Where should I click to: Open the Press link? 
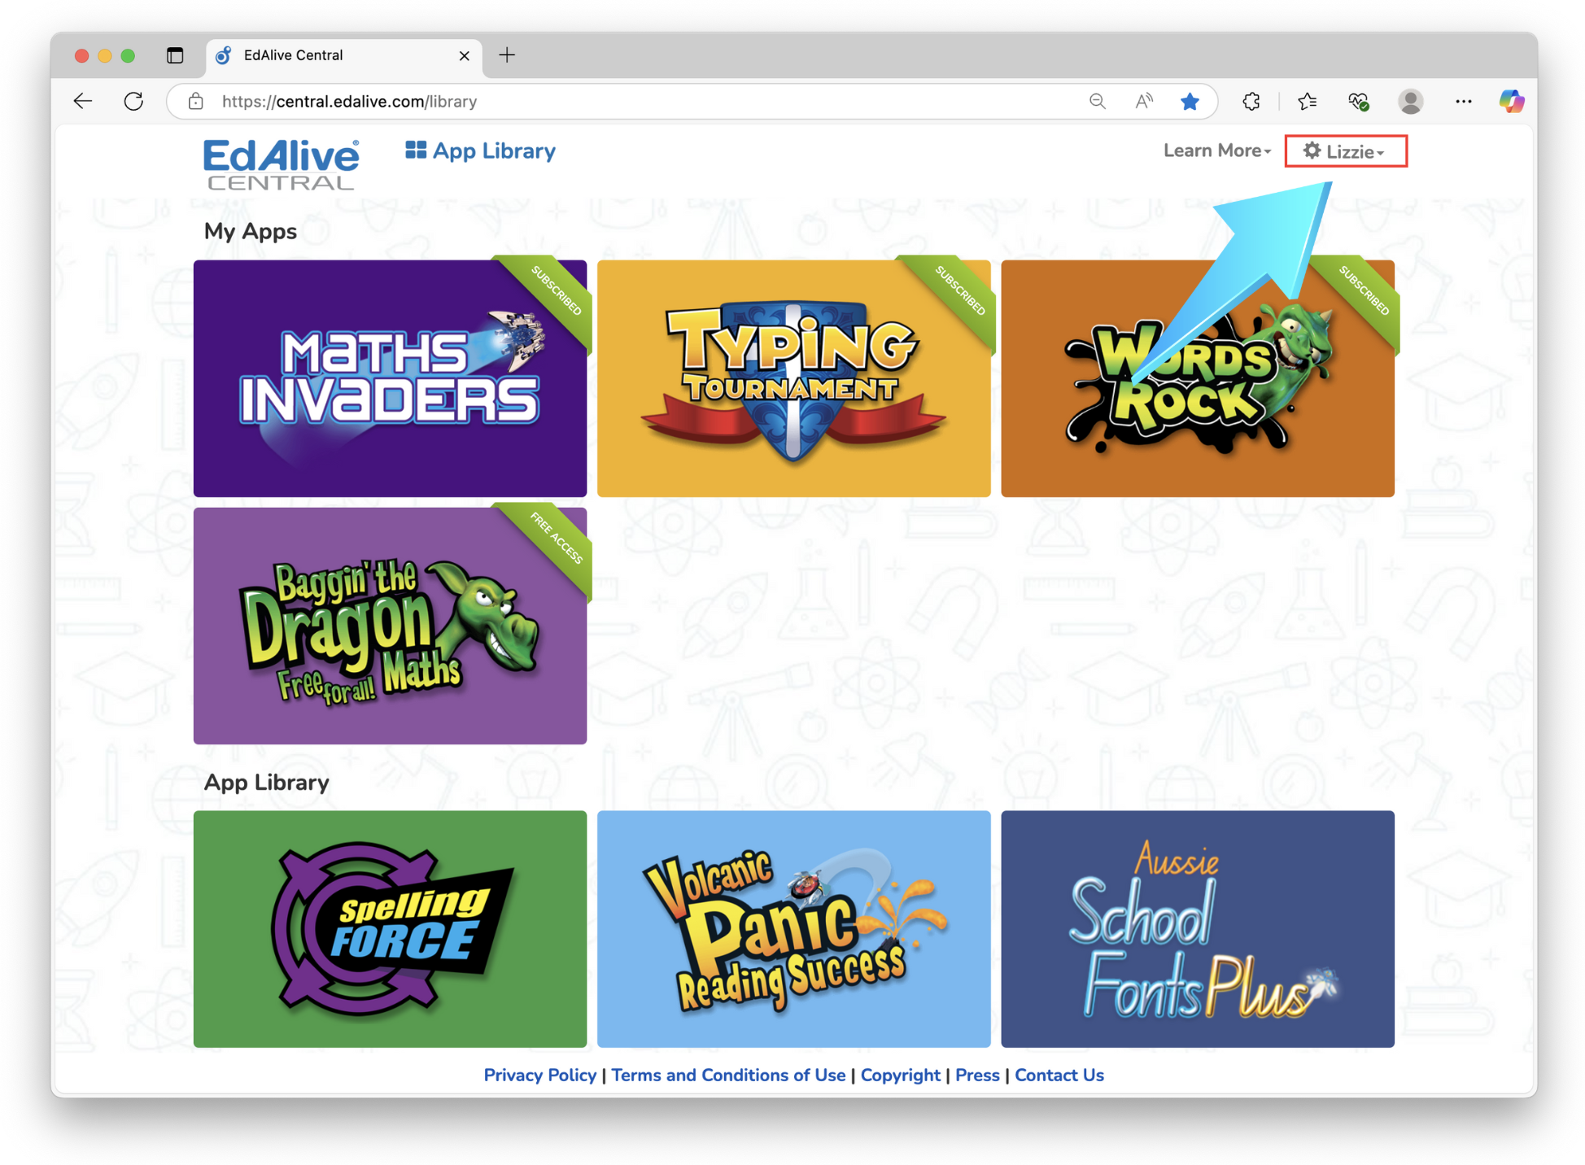click(976, 1075)
